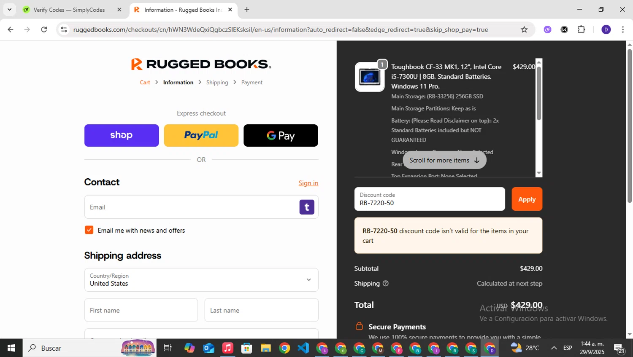Switch to Chrome profile M on taskbar
Image resolution: width=633 pixels, height=357 pixels.
coord(378,348)
